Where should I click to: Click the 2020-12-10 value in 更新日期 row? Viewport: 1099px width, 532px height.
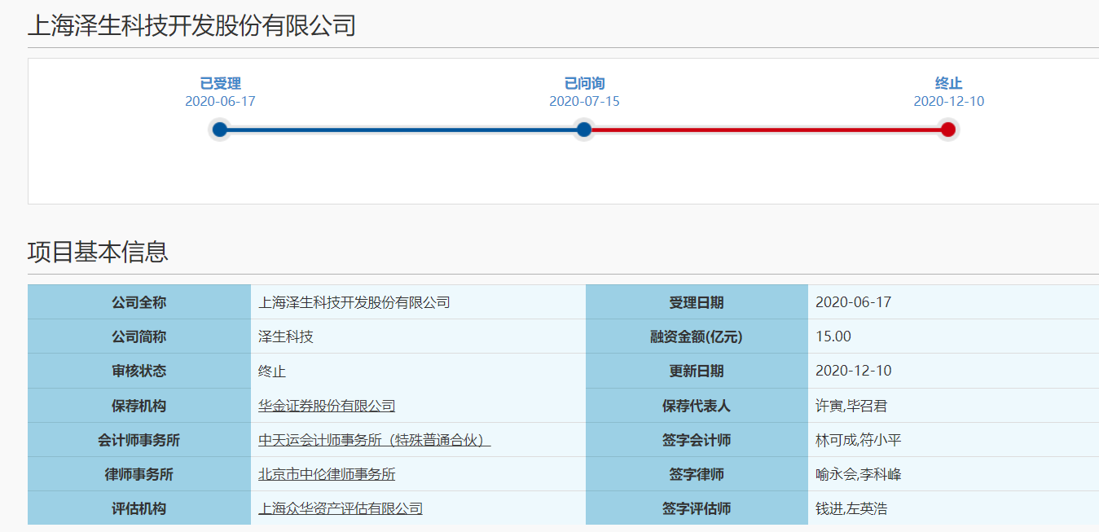(854, 371)
